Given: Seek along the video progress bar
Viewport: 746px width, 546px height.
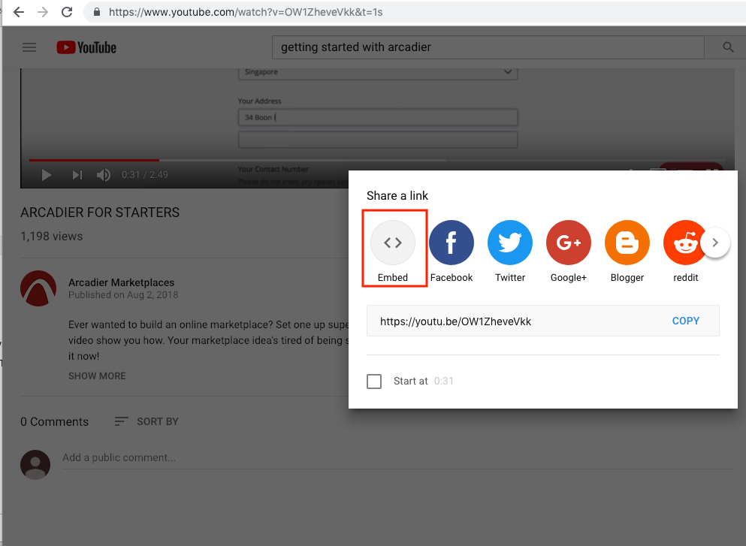Looking at the screenshot, I should click(376, 160).
